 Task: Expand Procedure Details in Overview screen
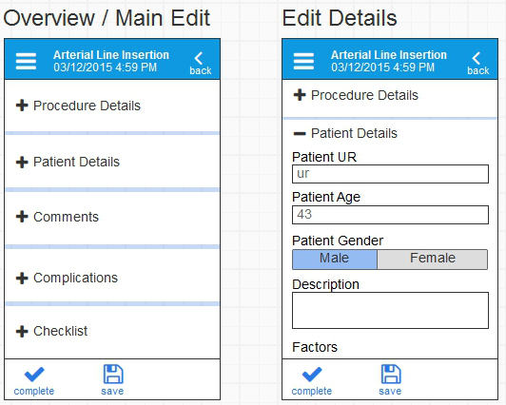pos(22,106)
